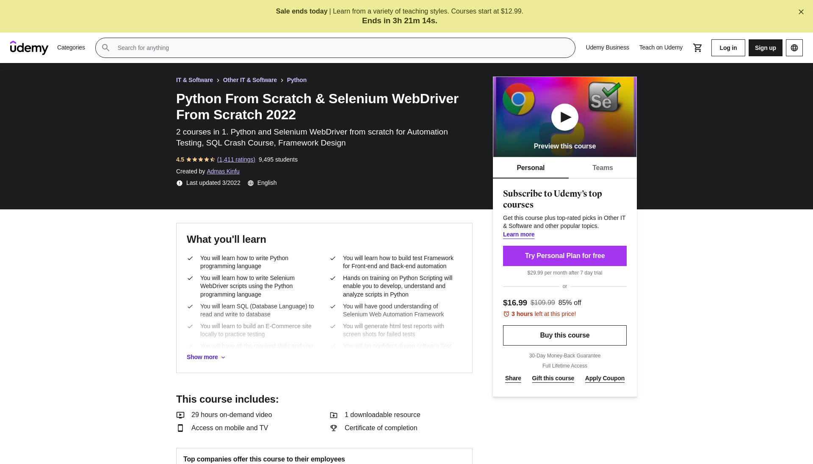Image resolution: width=813 pixels, height=464 pixels.
Task: Open instructor Admas Kinfu's profile
Action: 223,171
